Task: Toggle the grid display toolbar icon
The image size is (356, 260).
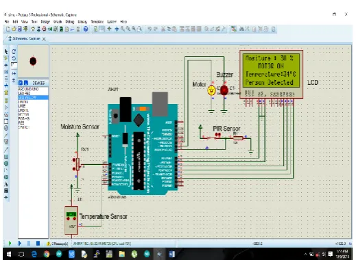Action: coord(102,29)
